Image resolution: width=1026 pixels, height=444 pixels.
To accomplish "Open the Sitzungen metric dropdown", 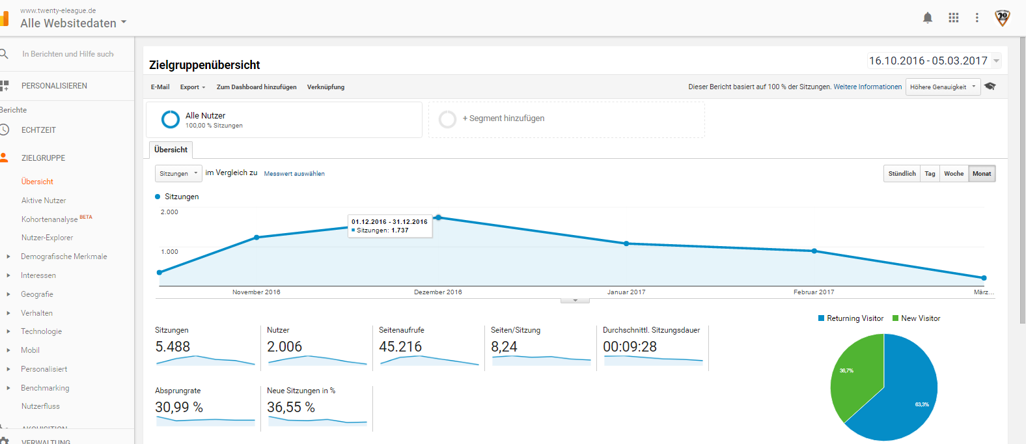I will point(178,174).
